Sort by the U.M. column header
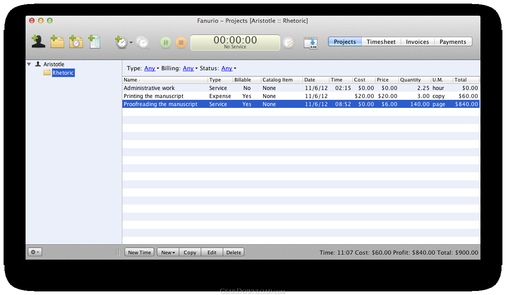 tap(442, 80)
